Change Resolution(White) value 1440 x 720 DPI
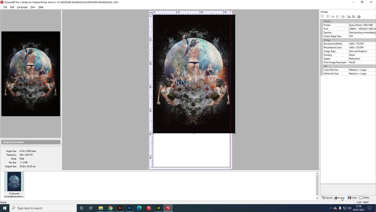The width and height of the screenshot is (376, 212). click(x=362, y=44)
